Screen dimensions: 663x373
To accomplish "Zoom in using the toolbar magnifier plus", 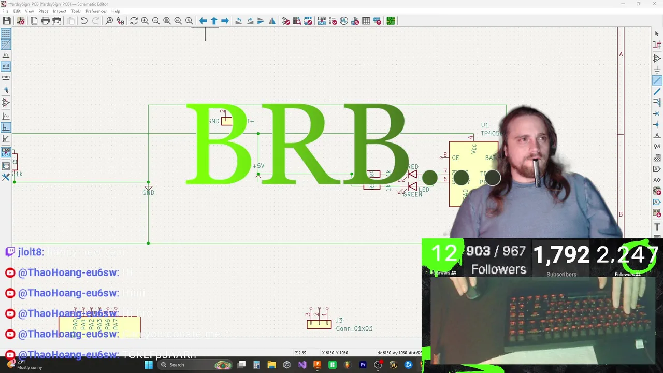I will 145,21.
